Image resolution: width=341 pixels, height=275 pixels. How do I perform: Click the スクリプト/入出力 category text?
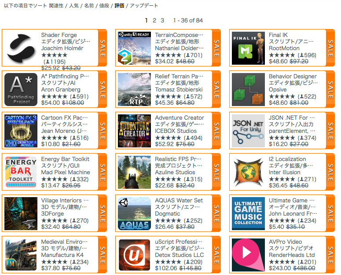click(x=291, y=125)
